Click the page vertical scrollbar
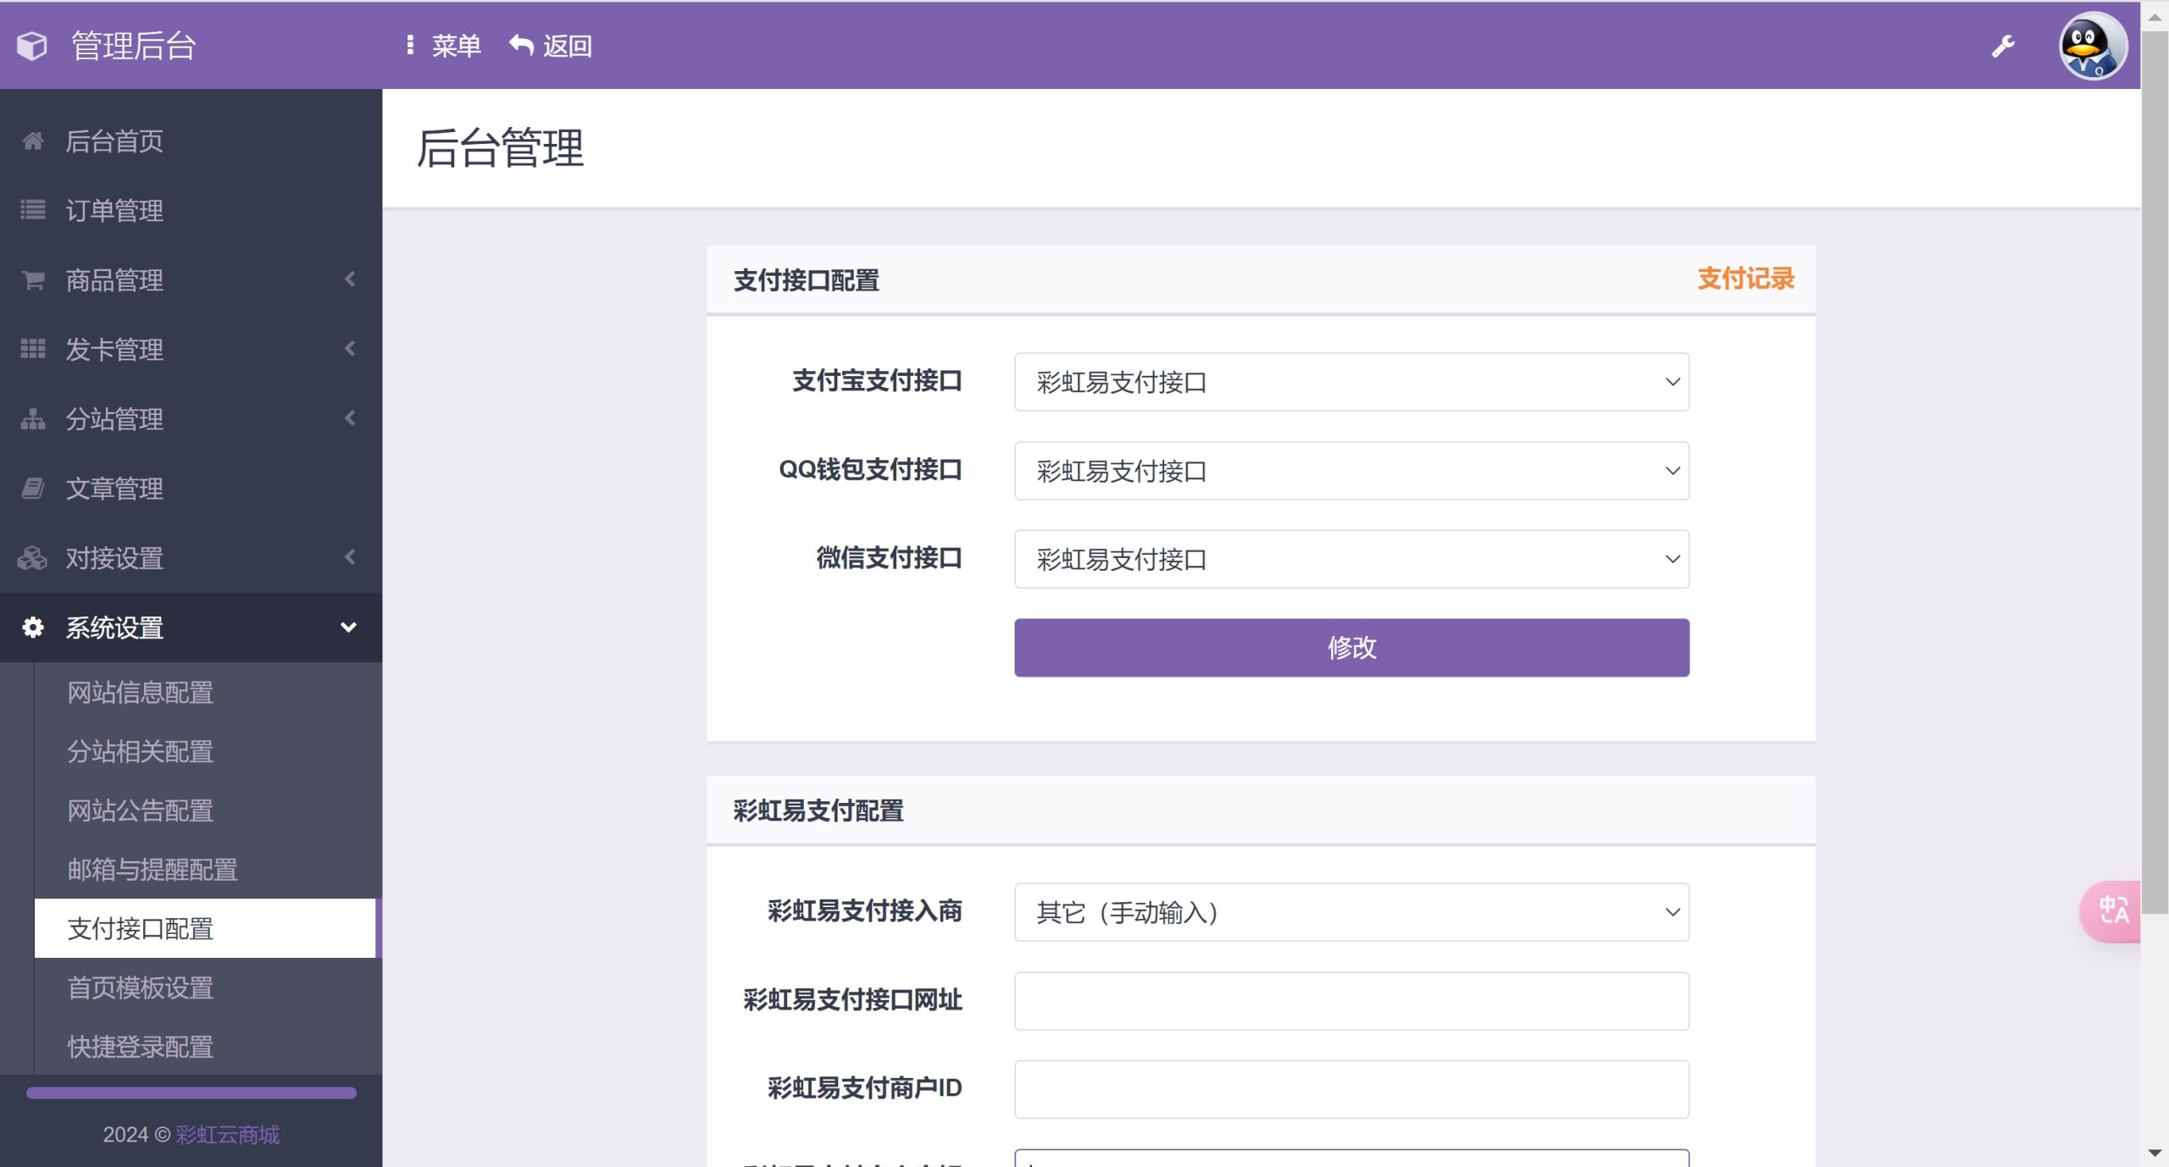 2155,474
